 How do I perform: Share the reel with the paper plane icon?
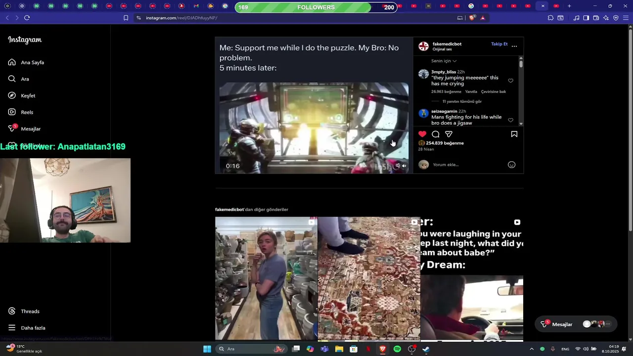click(449, 134)
